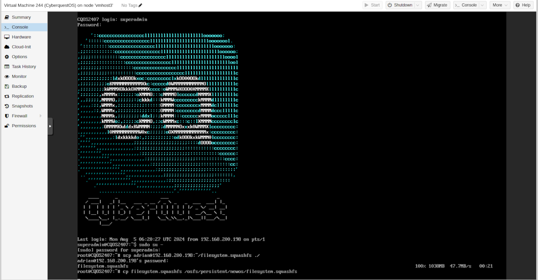Click the Shutdown button
Viewport: 538px width, 280px height.
[400, 5]
